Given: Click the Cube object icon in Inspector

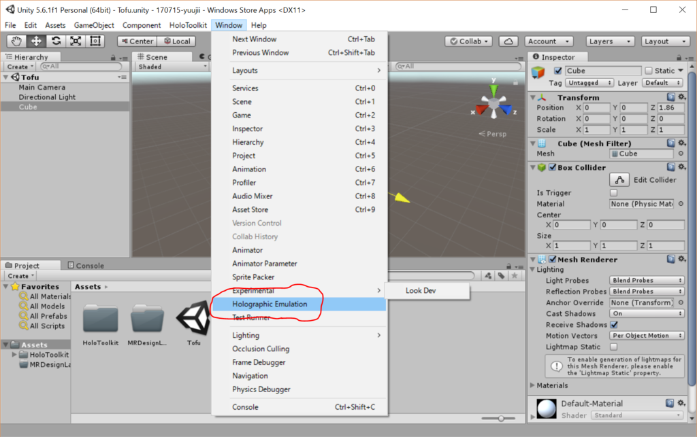Looking at the screenshot, I should point(538,72).
